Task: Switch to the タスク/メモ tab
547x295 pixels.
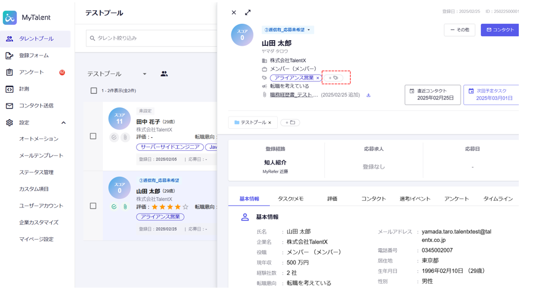Action: [290, 199]
